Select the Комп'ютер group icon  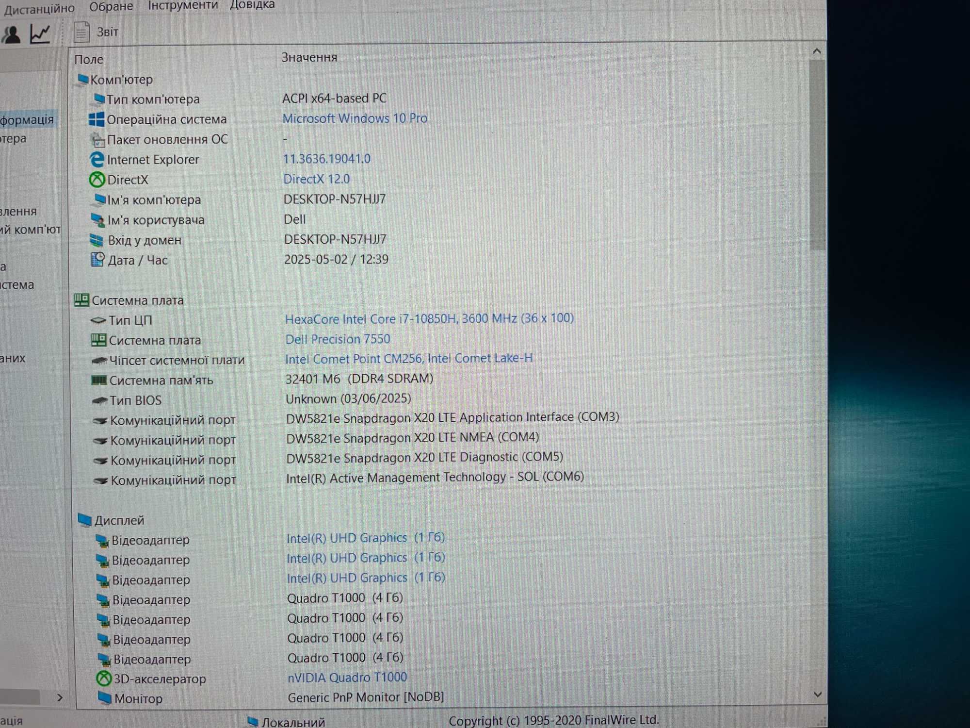click(x=82, y=79)
